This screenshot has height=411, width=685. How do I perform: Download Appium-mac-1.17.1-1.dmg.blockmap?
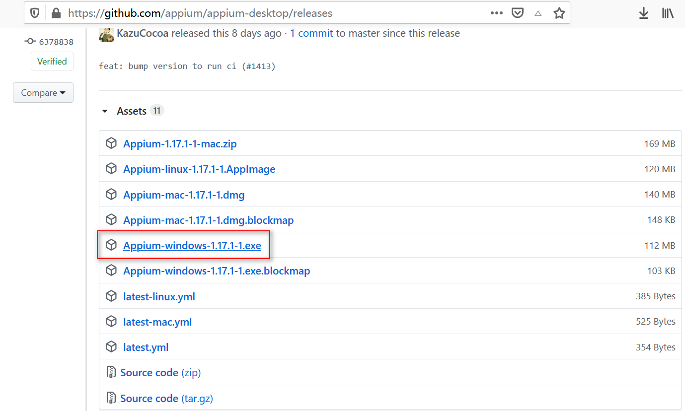point(209,220)
